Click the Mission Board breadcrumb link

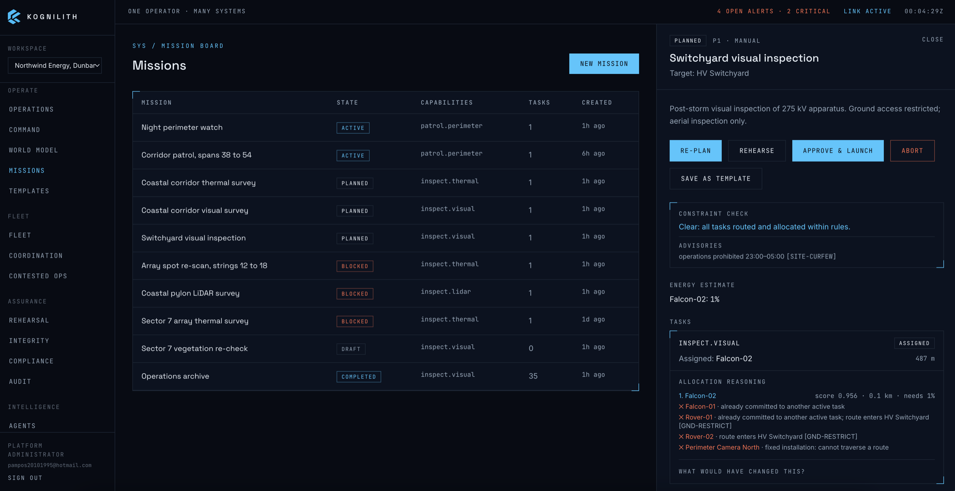193,46
